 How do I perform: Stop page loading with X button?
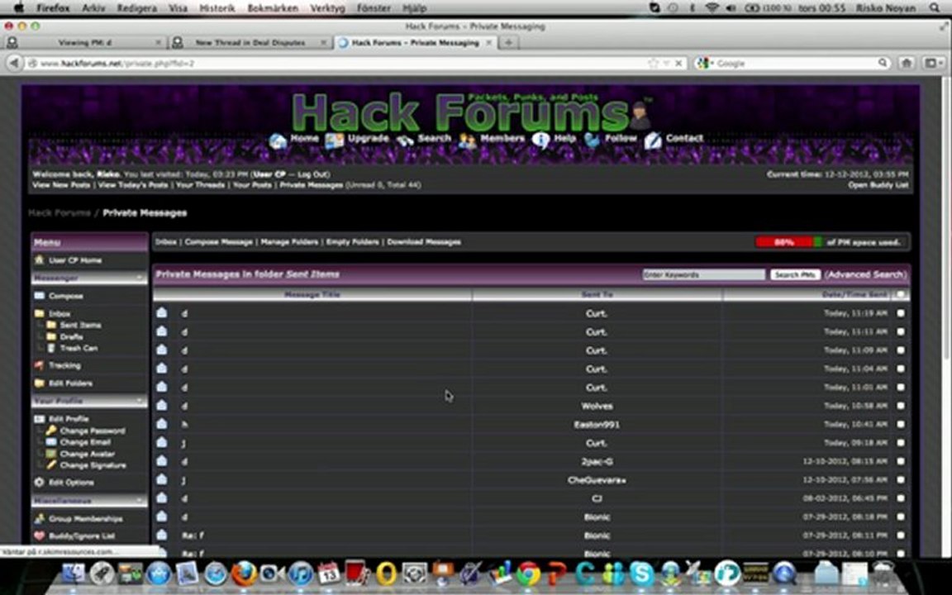coord(678,63)
